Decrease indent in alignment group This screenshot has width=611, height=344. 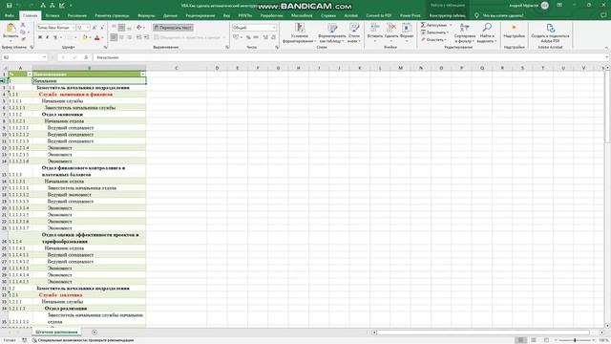[138, 37]
